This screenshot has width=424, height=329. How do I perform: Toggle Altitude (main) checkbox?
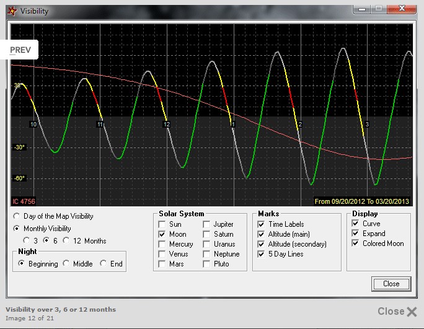pos(261,234)
